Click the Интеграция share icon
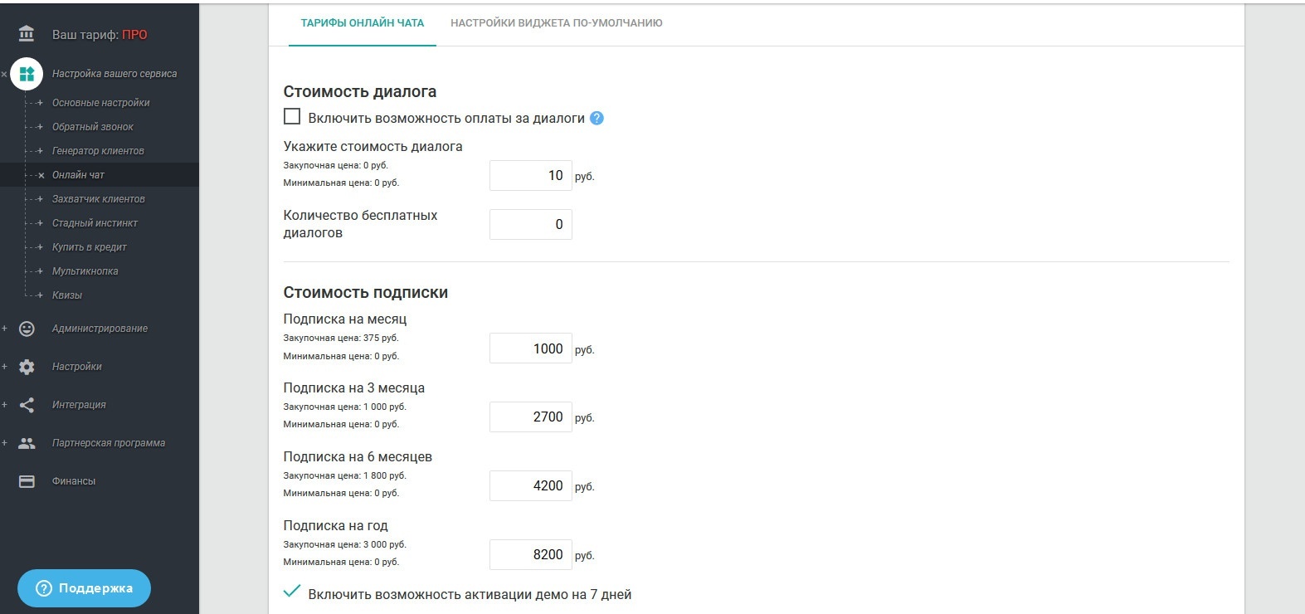 pos(27,405)
